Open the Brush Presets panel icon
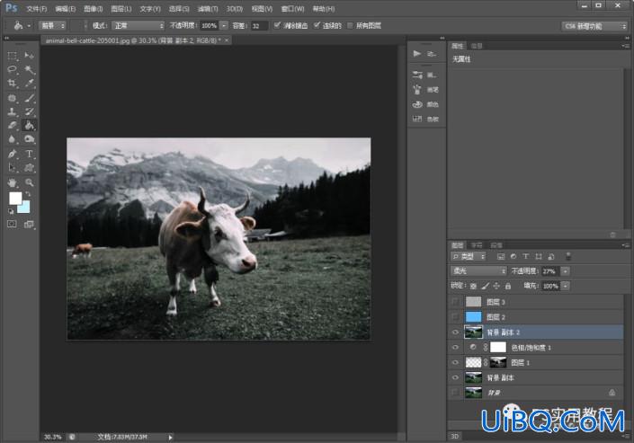The height and width of the screenshot is (443, 634). 417,75
